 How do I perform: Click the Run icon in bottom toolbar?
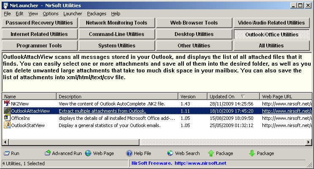pyautogui.click(x=6, y=153)
